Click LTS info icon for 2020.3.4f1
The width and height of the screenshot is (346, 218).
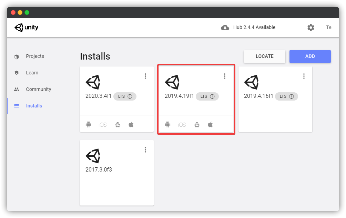click(130, 96)
